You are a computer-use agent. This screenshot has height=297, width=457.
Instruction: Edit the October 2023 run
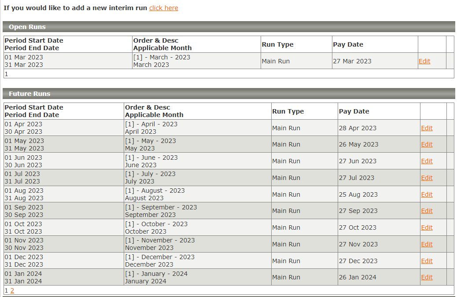tap(427, 227)
